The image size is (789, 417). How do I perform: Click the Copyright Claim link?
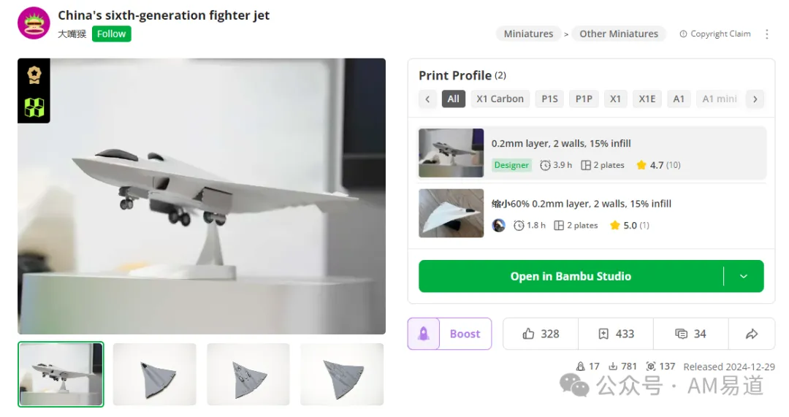715,34
